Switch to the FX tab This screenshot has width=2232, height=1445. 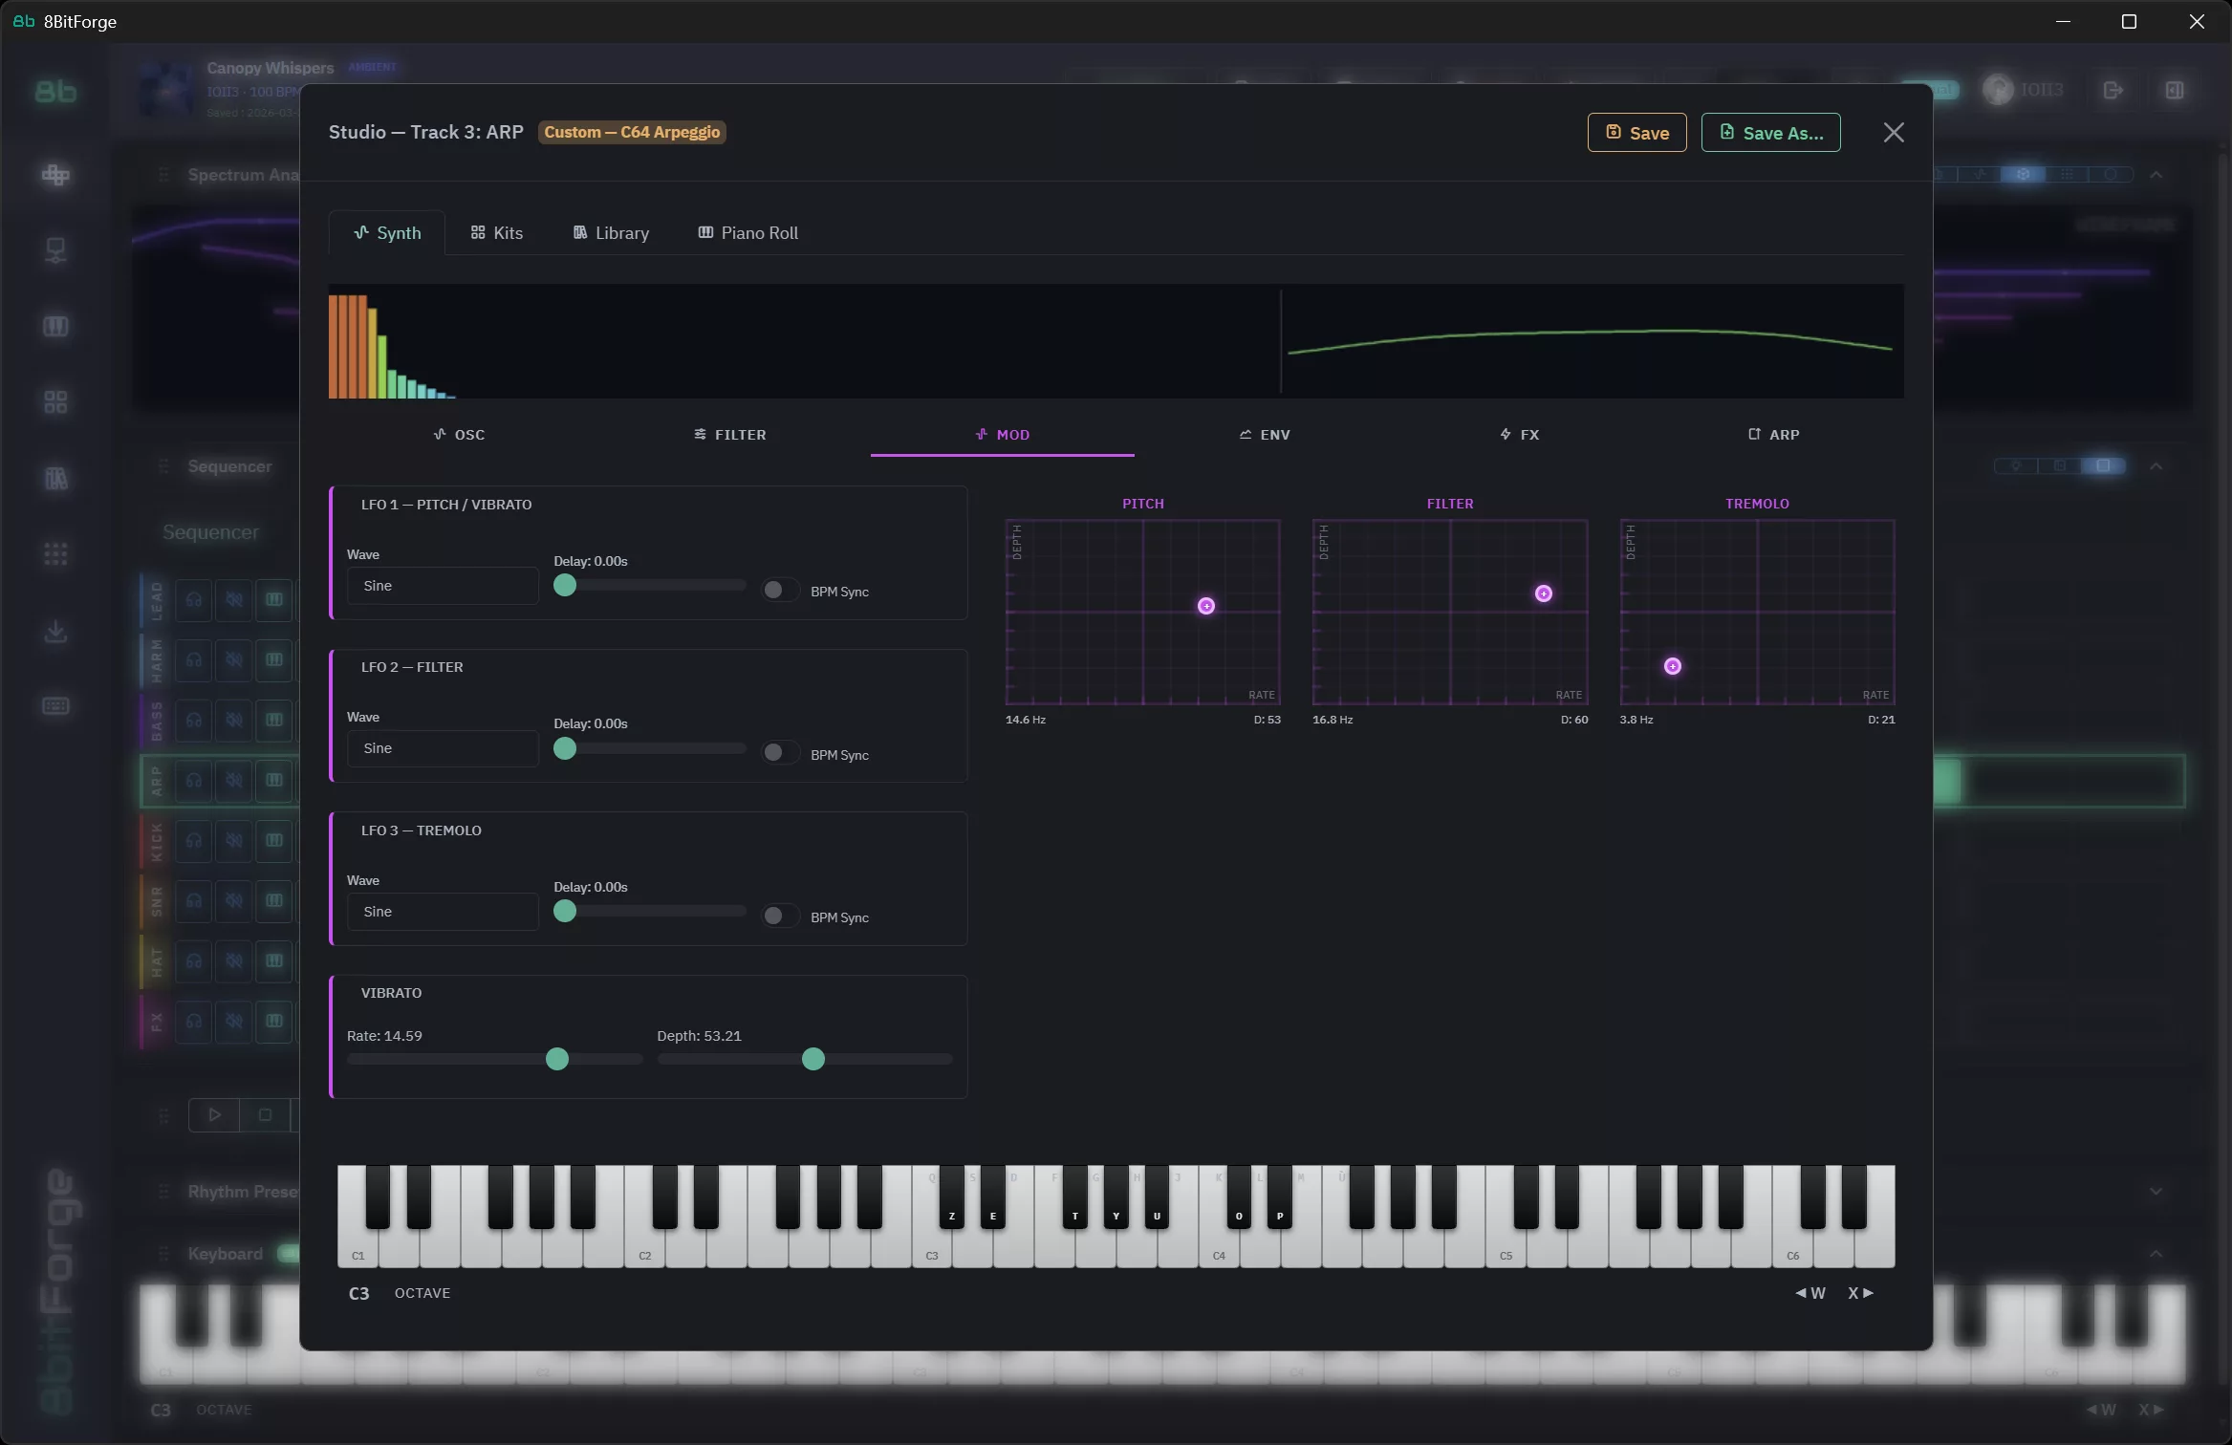pos(1519,434)
